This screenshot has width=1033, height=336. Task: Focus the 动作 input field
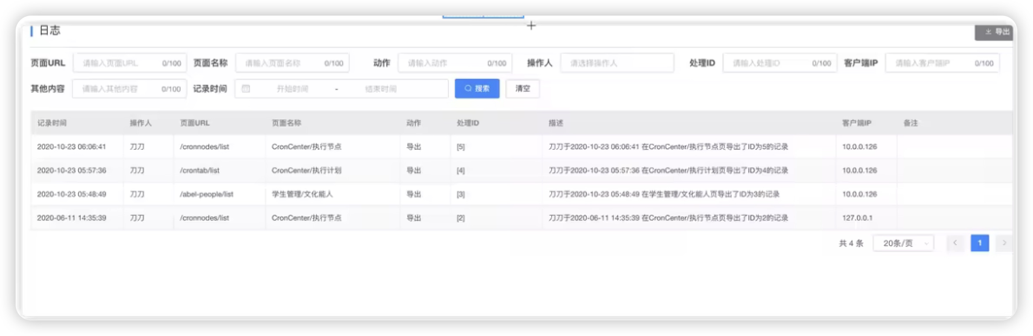pyautogui.click(x=455, y=63)
